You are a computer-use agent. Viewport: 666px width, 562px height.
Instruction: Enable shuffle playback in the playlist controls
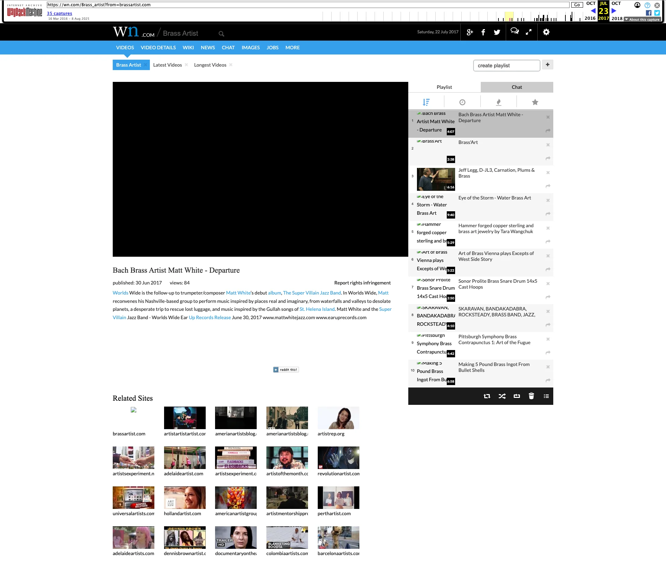(502, 396)
